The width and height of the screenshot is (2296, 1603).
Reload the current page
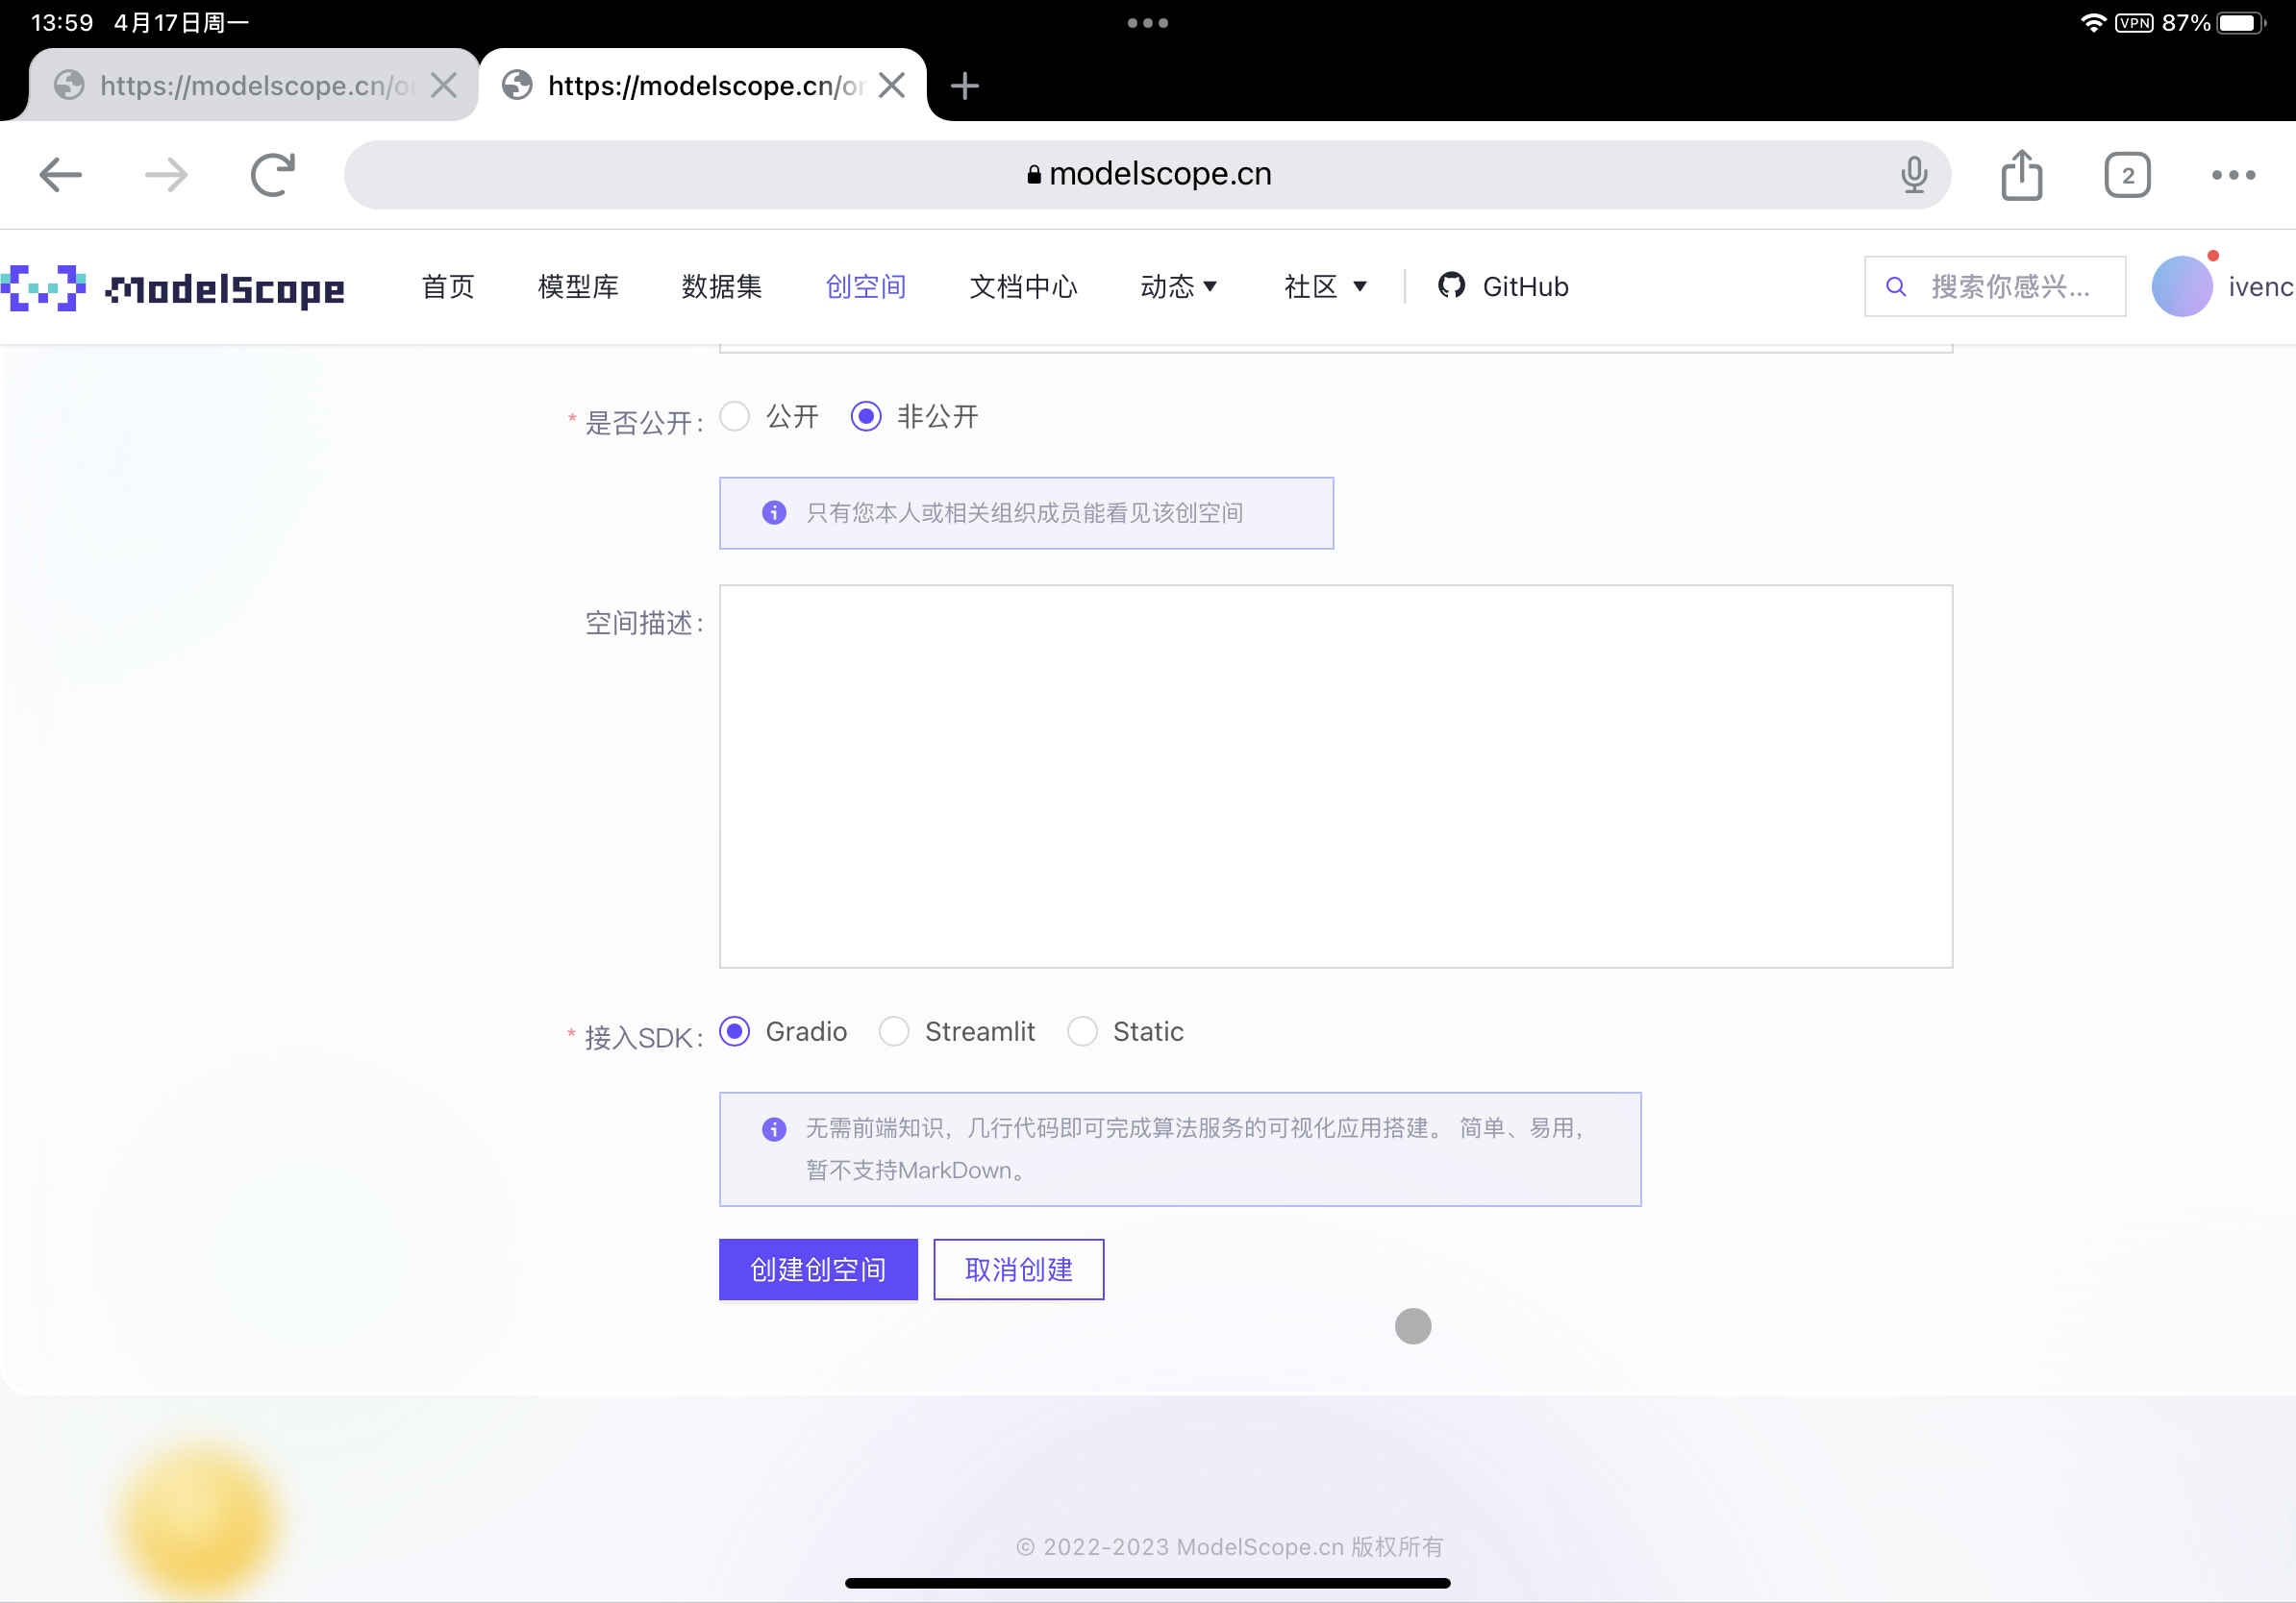272,174
